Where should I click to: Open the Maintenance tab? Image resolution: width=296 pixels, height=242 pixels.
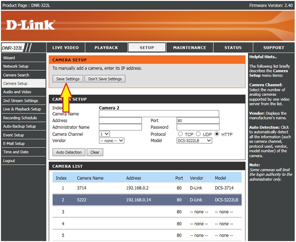pyautogui.click(x=190, y=48)
